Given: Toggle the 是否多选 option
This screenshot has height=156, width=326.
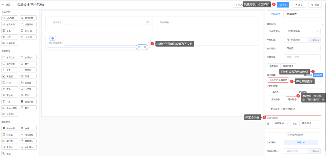Looking at the screenshot, I should (x=274, y=66).
